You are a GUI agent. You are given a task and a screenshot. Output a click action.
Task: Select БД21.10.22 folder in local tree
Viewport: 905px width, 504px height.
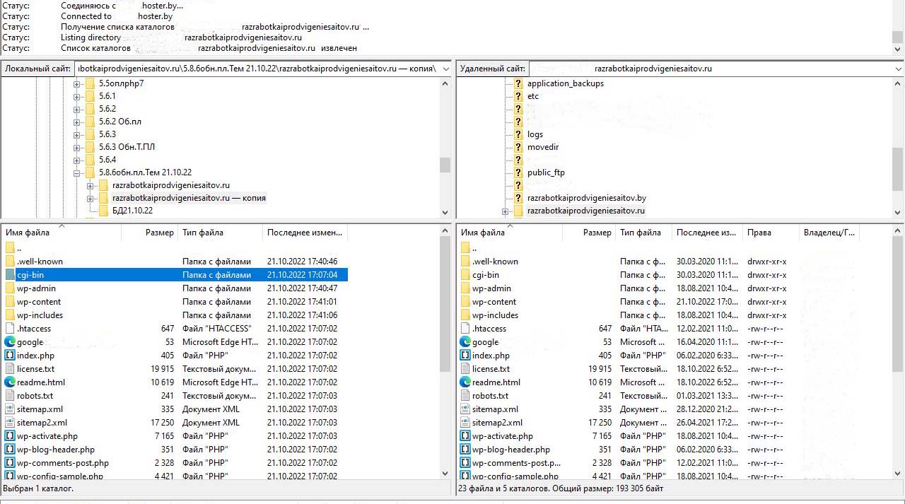click(132, 211)
